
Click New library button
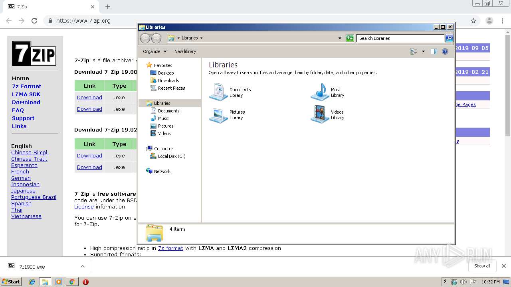pos(185,51)
